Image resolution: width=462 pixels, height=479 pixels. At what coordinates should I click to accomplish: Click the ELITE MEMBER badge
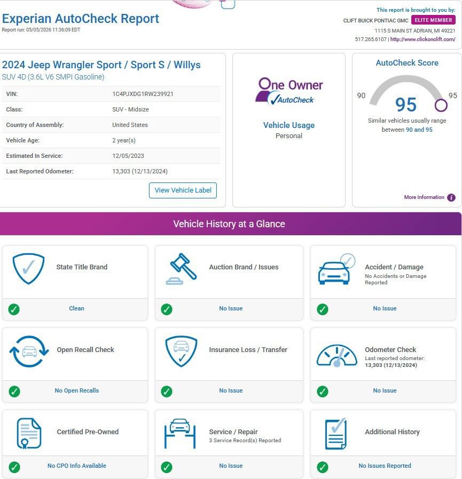(x=433, y=20)
